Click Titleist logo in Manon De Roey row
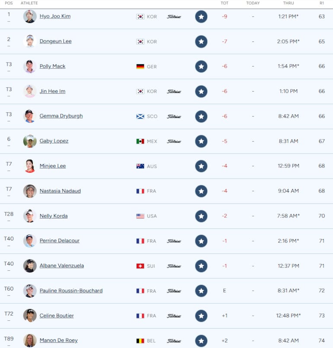This screenshot has width=333, height=348. (x=174, y=341)
